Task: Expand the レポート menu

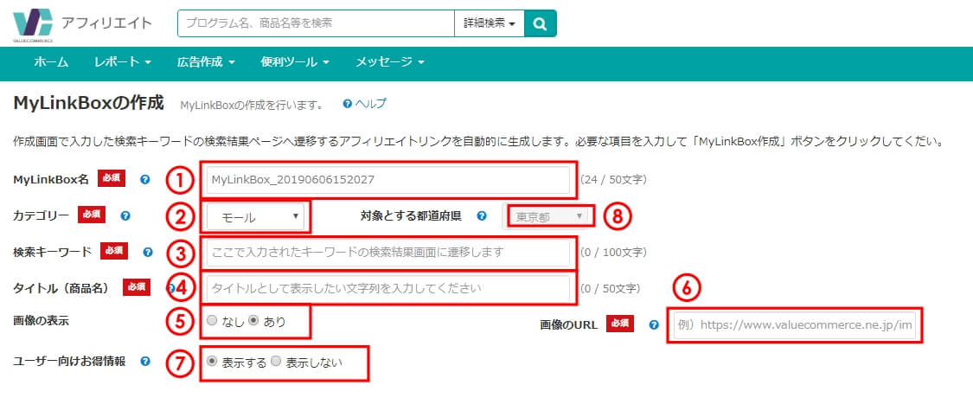Action: click(123, 62)
